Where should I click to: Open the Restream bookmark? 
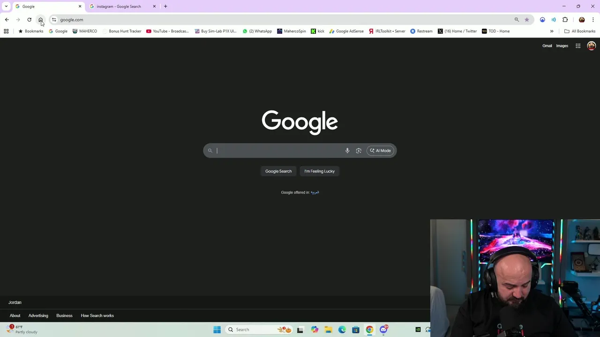click(421, 31)
